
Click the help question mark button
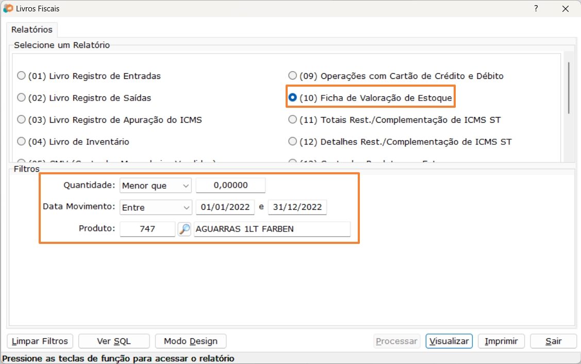click(536, 9)
